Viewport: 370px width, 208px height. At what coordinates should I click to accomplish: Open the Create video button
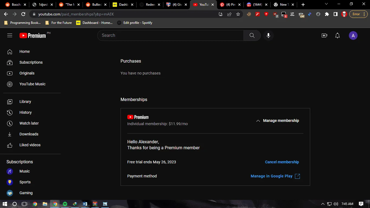pyautogui.click(x=324, y=35)
